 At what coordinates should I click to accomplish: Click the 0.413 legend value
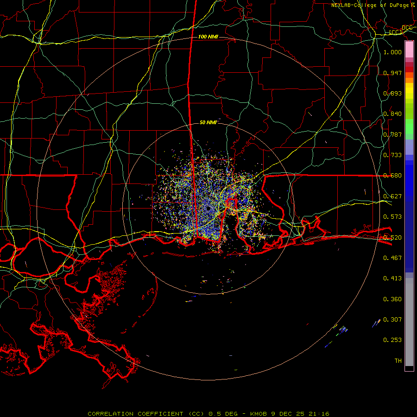pyautogui.click(x=392, y=278)
